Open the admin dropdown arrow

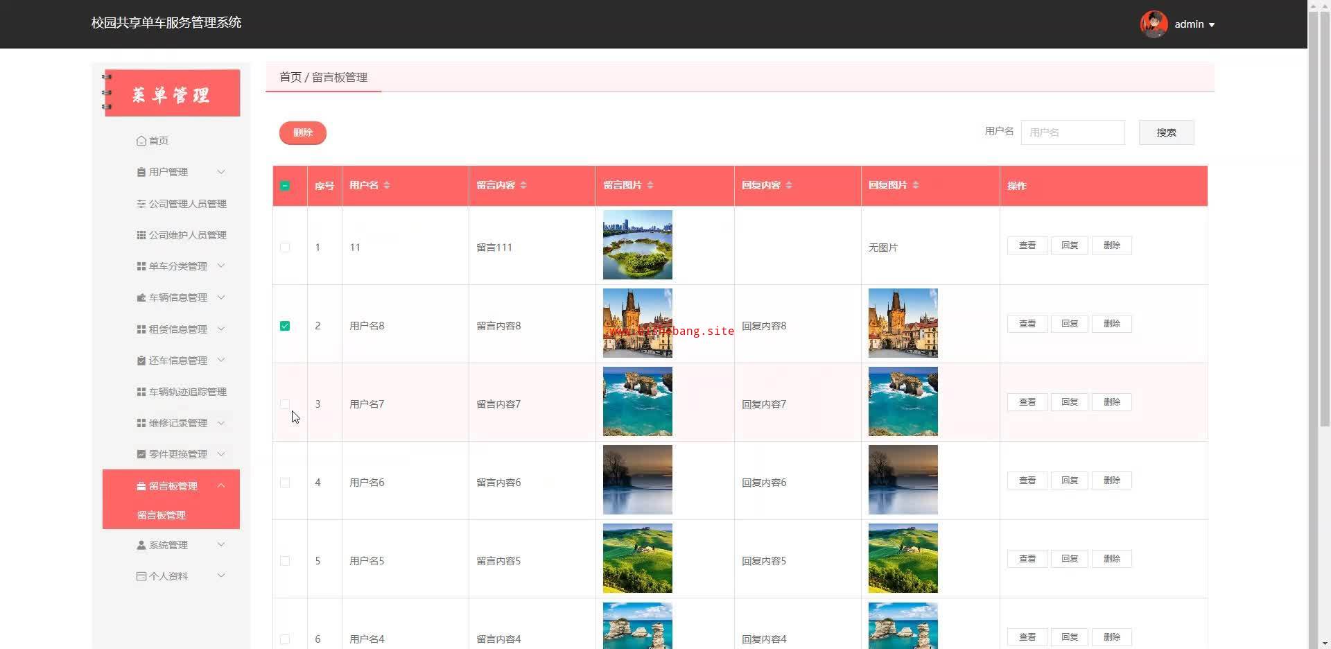1212,25
